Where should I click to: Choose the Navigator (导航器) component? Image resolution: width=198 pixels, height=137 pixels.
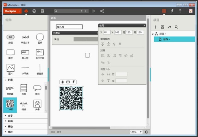[x=10, y=89]
